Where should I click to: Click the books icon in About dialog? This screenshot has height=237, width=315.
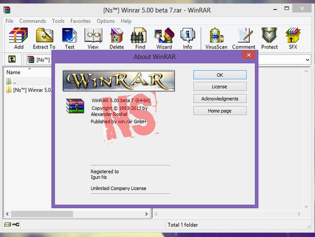75,106
